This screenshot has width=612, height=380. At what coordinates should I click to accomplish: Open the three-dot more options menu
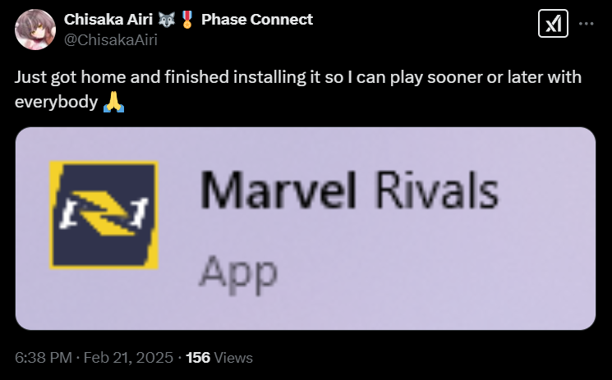586,25
